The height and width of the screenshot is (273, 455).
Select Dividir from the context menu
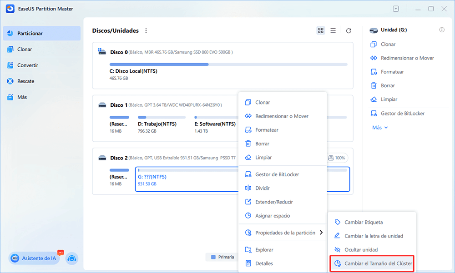(262, 188)
